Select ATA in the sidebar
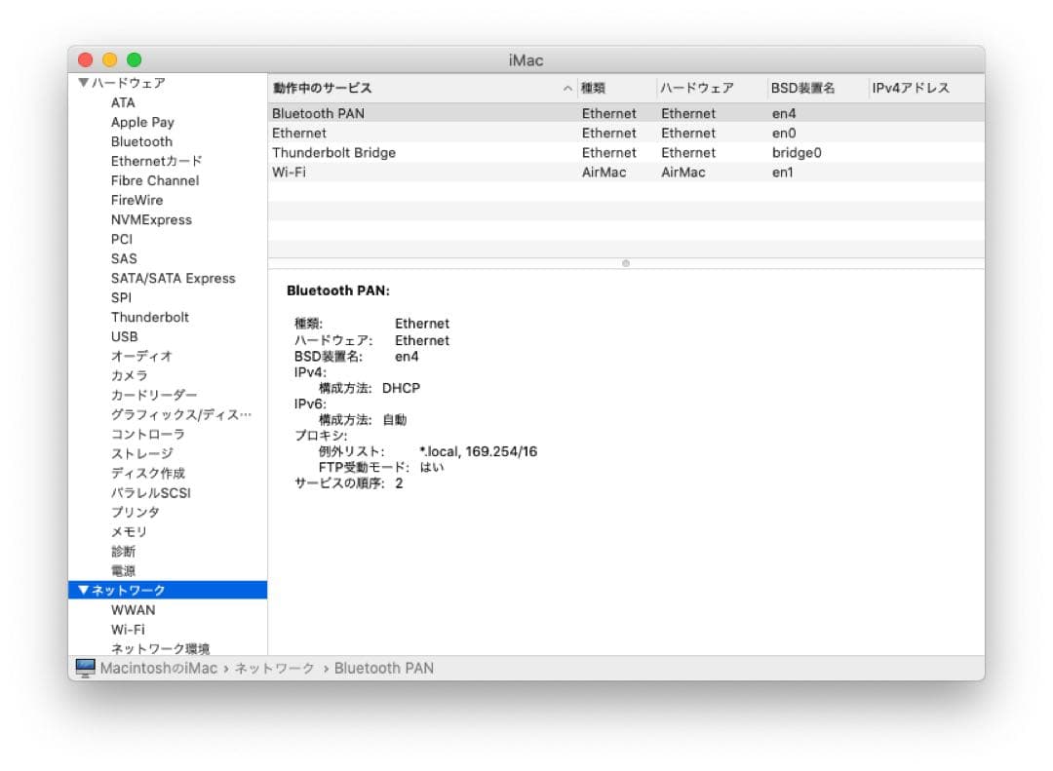 pos(123,102)
